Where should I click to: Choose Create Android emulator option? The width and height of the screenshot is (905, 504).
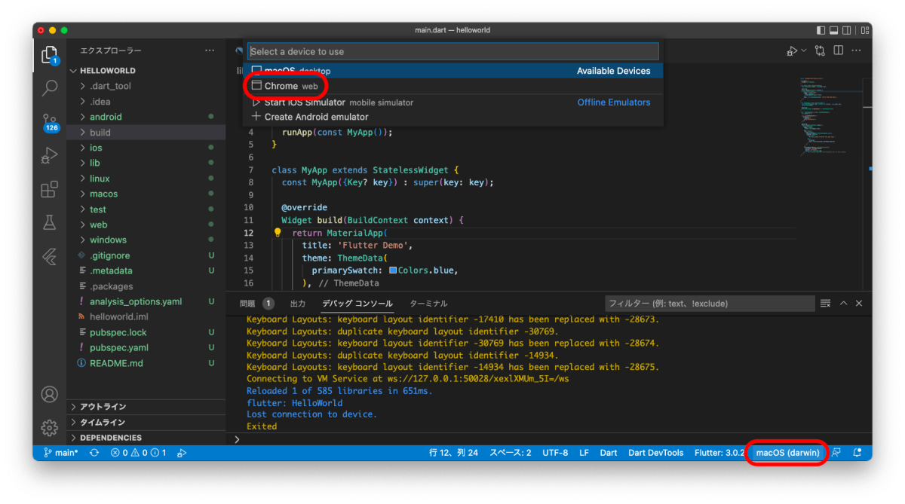pyautogui.click(x=453, y=117)
